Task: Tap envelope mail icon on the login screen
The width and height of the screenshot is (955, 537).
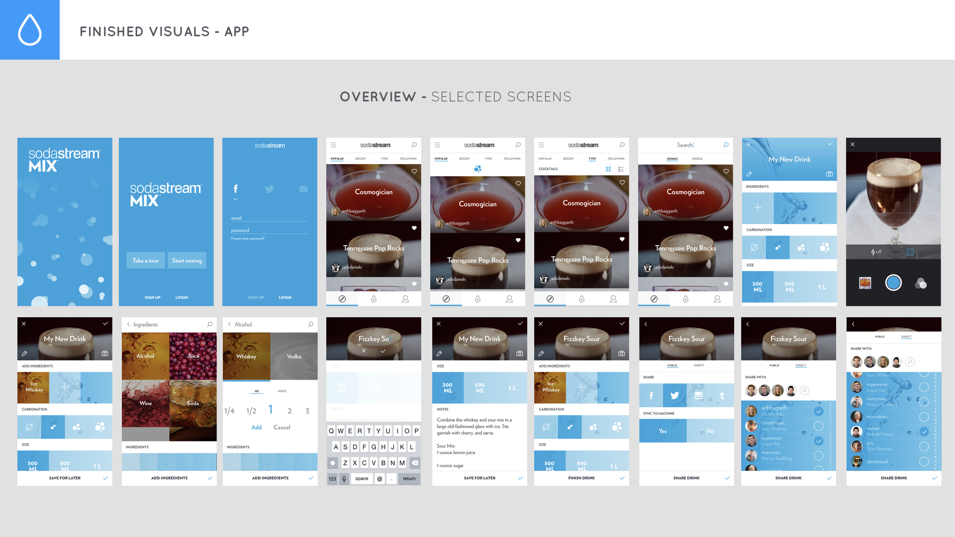Action: coord(303,189)
